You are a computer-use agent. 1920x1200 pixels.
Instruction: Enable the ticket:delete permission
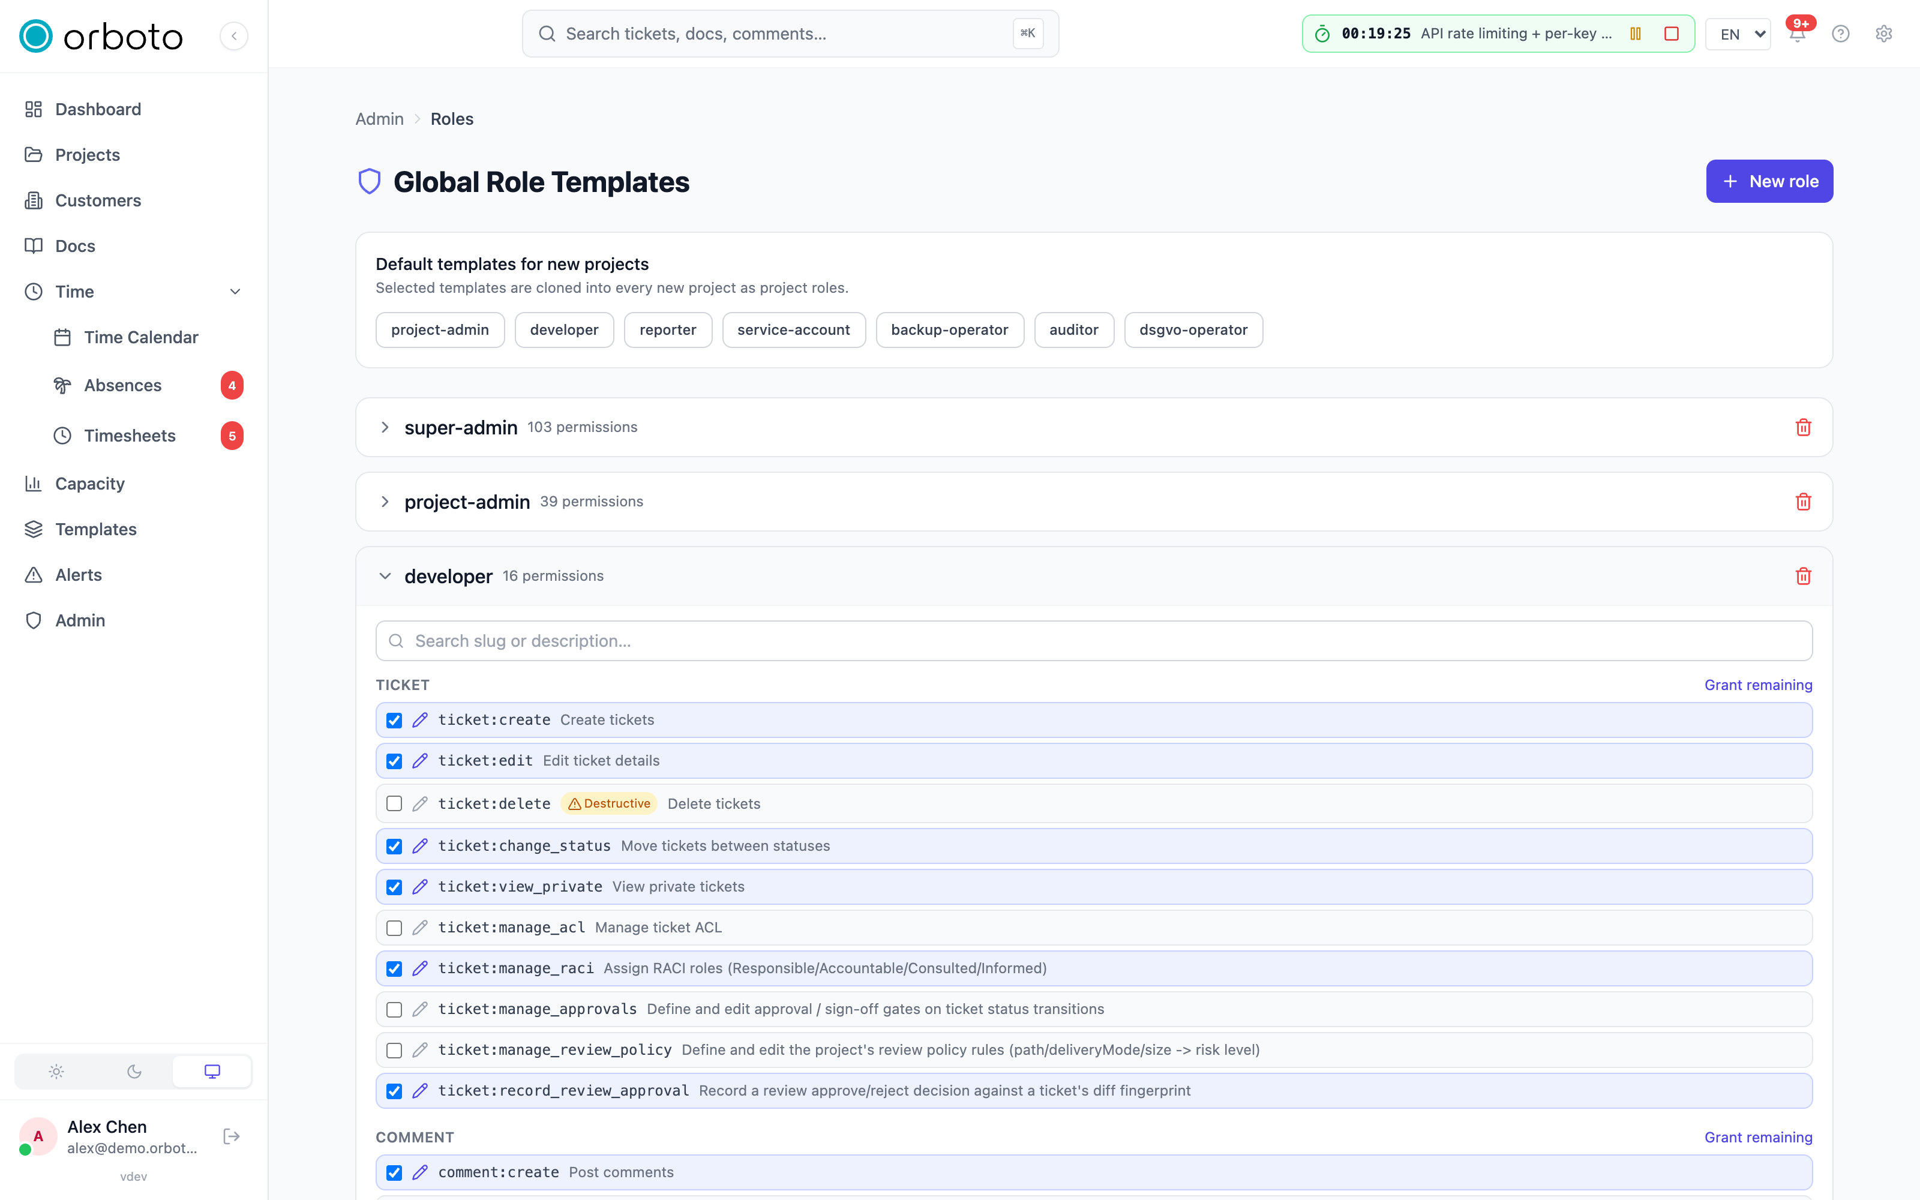394,803
